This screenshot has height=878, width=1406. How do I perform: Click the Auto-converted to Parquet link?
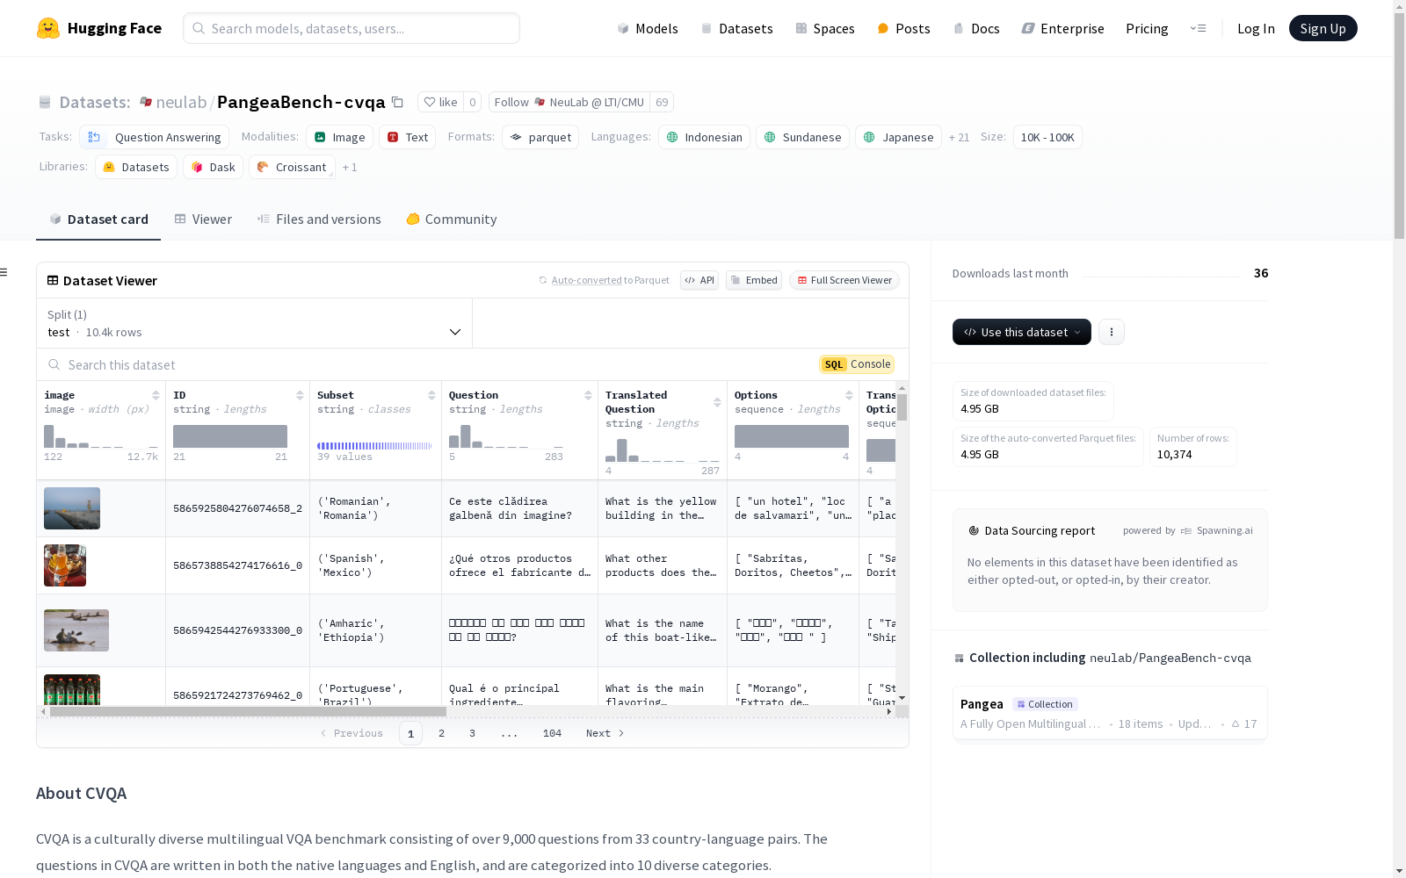604,280
